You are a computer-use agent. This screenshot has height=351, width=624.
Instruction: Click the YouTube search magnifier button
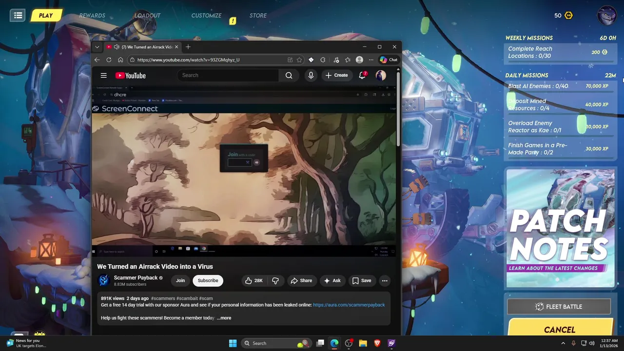tap(289, 75)
